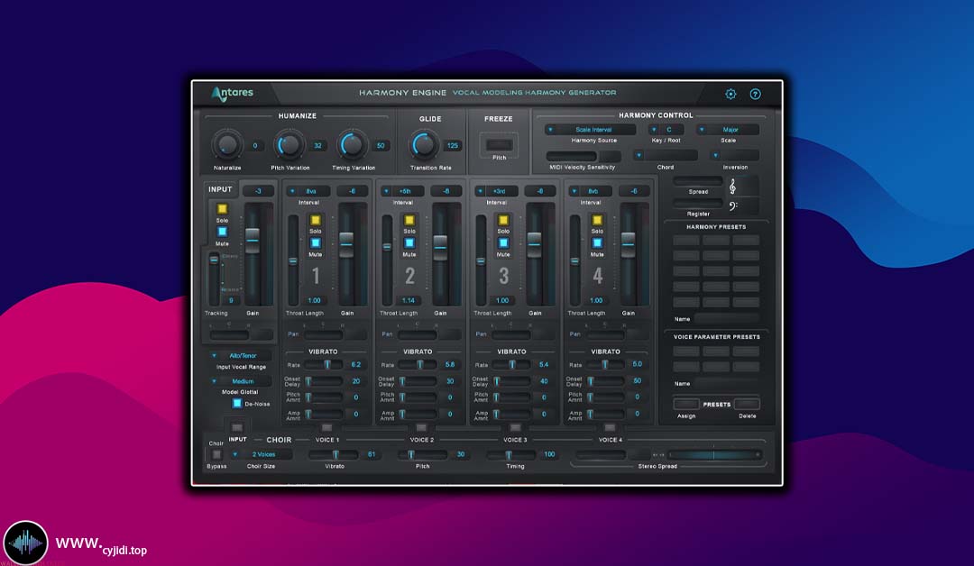974x566 pixels.
Task: Click the Input Tracking slider
Action: click(x=215, y=279)
